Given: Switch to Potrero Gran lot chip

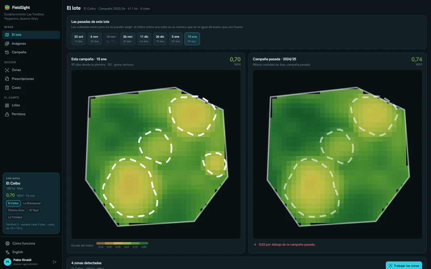Looking at the screenshot, I should tap(16, 210).
